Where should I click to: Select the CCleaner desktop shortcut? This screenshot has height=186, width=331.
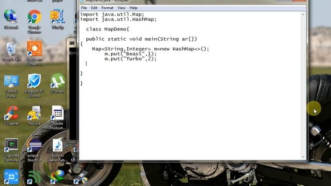click(x=11, y=116)
